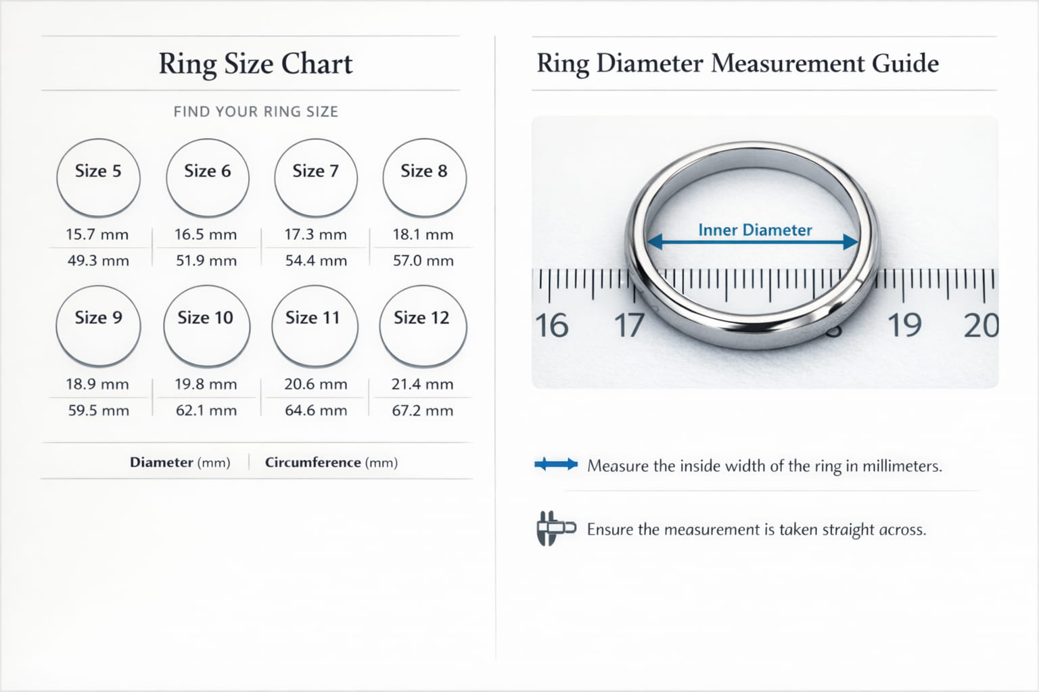Screen dimensions: 1039x692
Task: Click the Circumference (mm) legend label
Action: point(331,462)
